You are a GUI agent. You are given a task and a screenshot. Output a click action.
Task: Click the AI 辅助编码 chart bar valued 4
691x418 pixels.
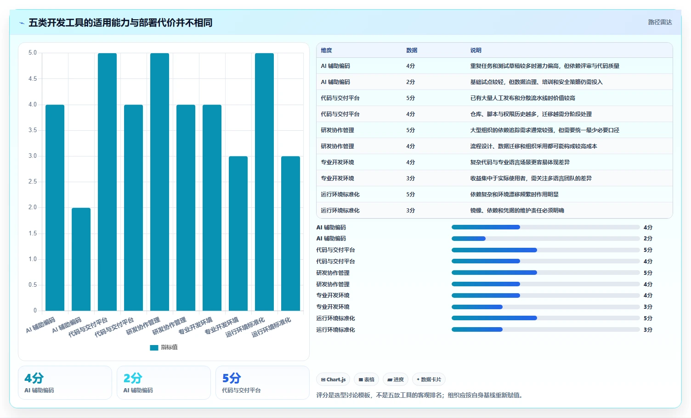point(55,208)
